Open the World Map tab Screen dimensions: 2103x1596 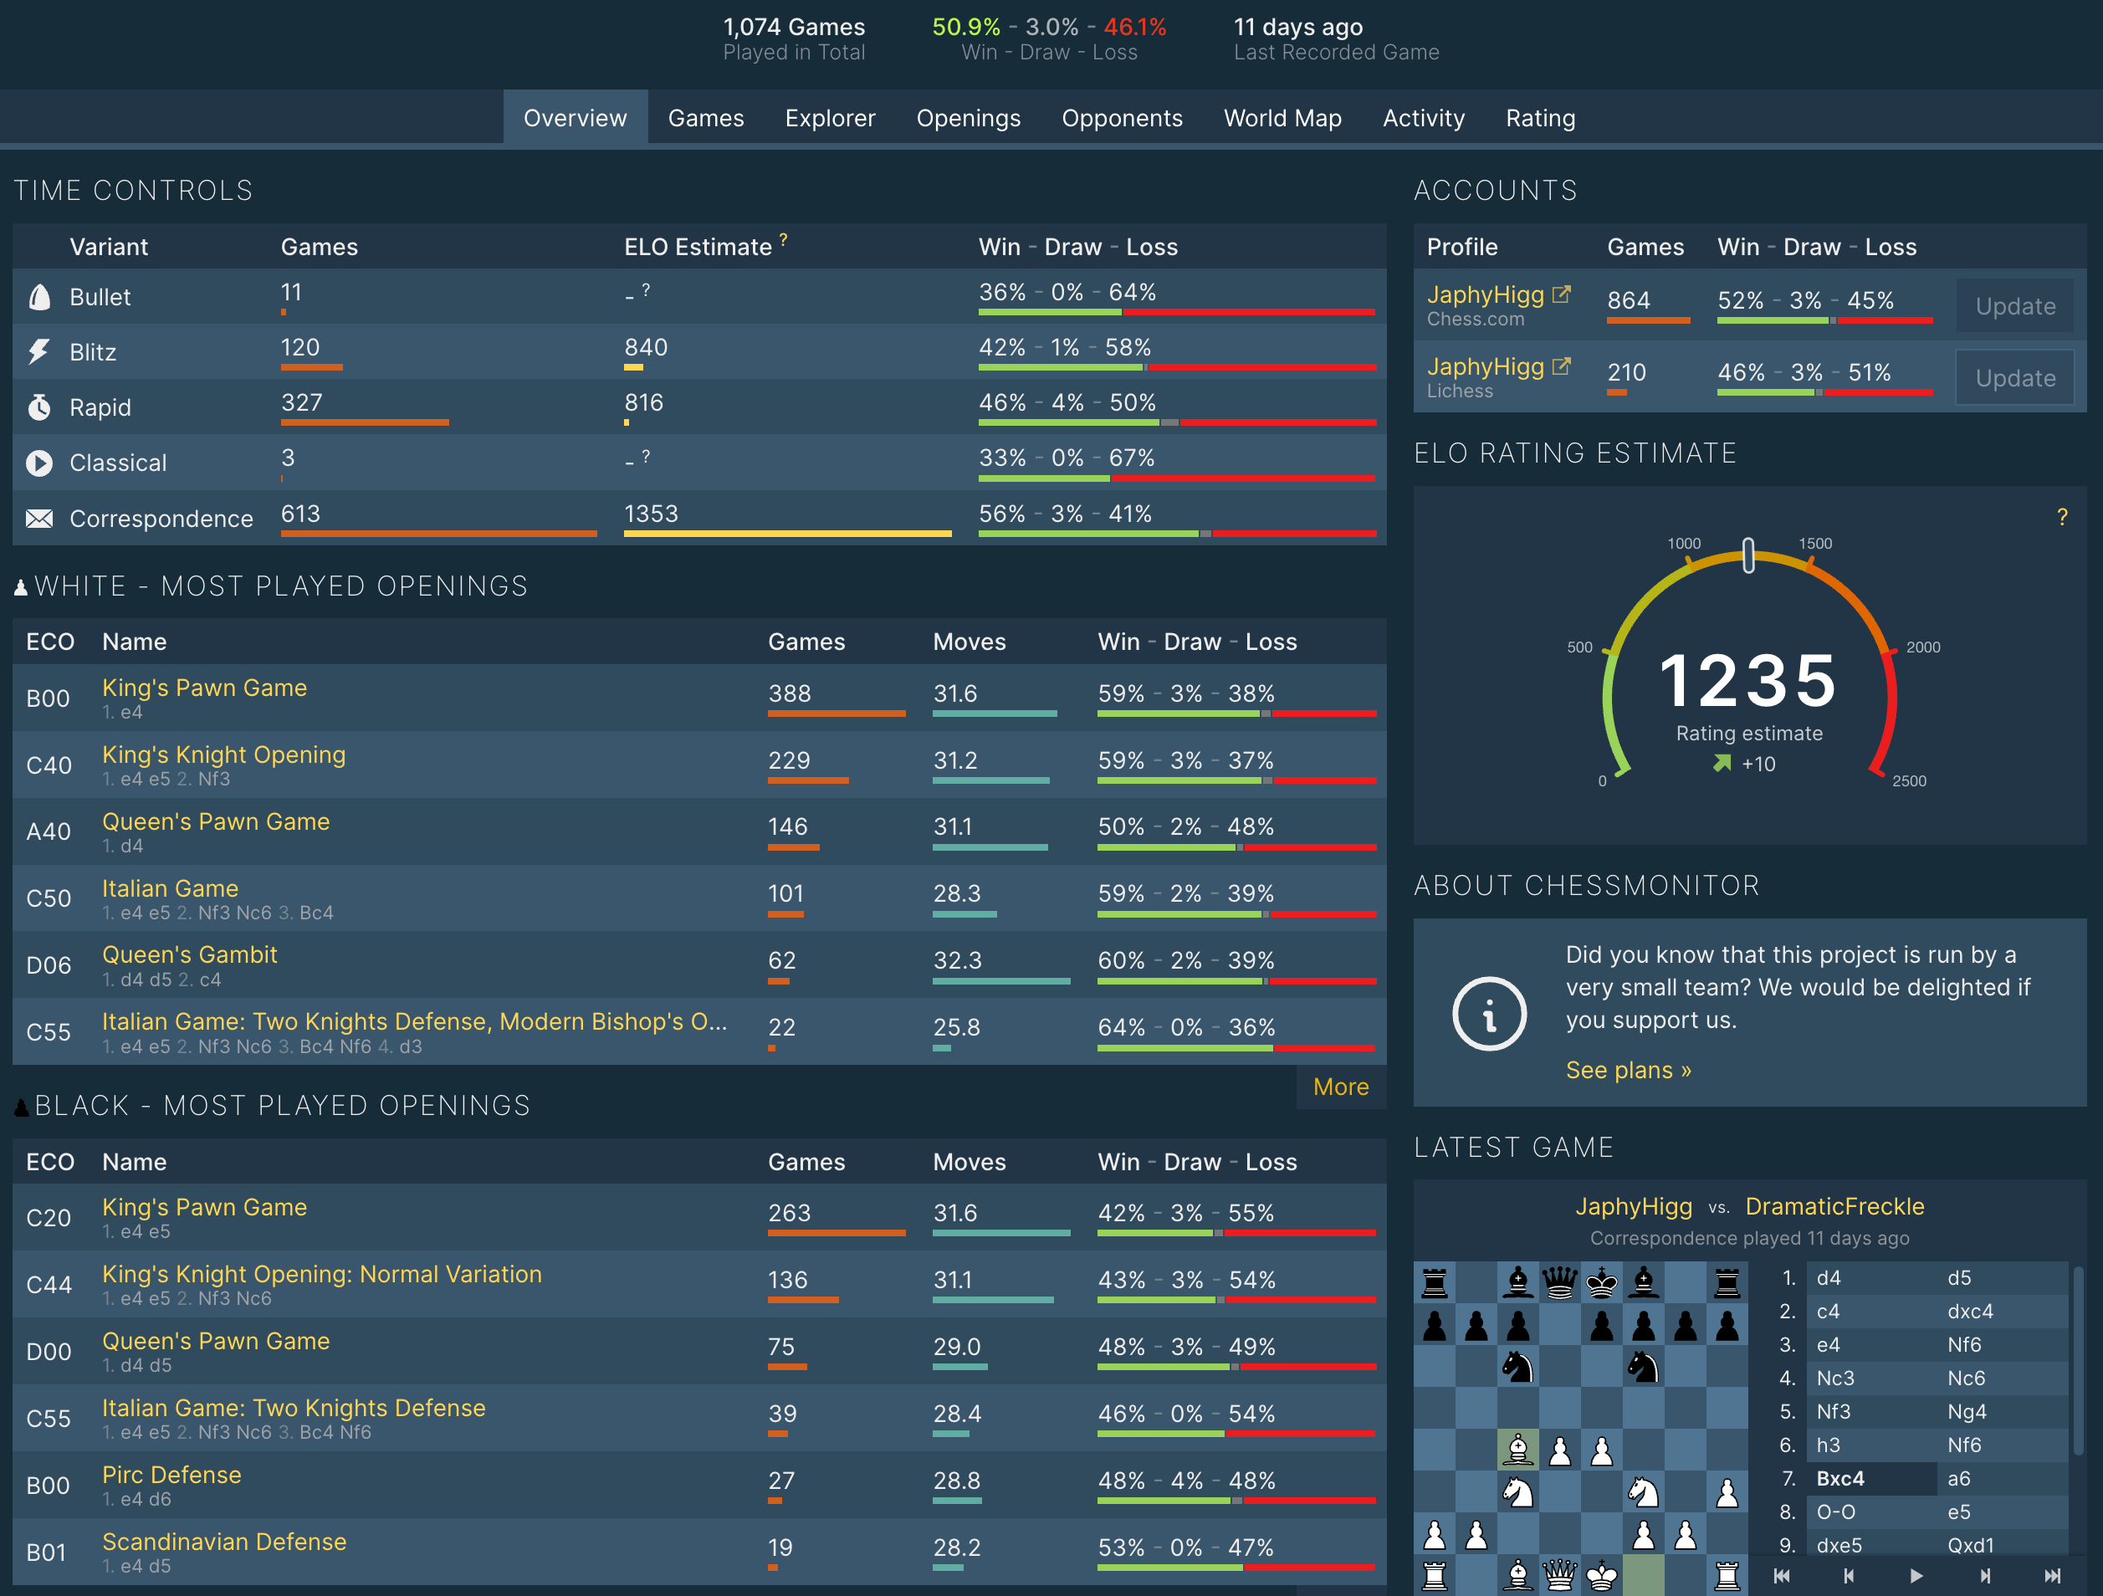[x=1282, y=118]
